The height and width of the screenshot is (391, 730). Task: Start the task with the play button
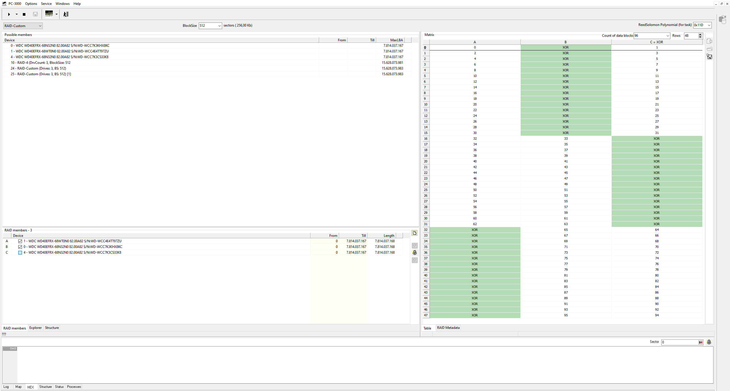pyautogui.click(x=9, y=14)
